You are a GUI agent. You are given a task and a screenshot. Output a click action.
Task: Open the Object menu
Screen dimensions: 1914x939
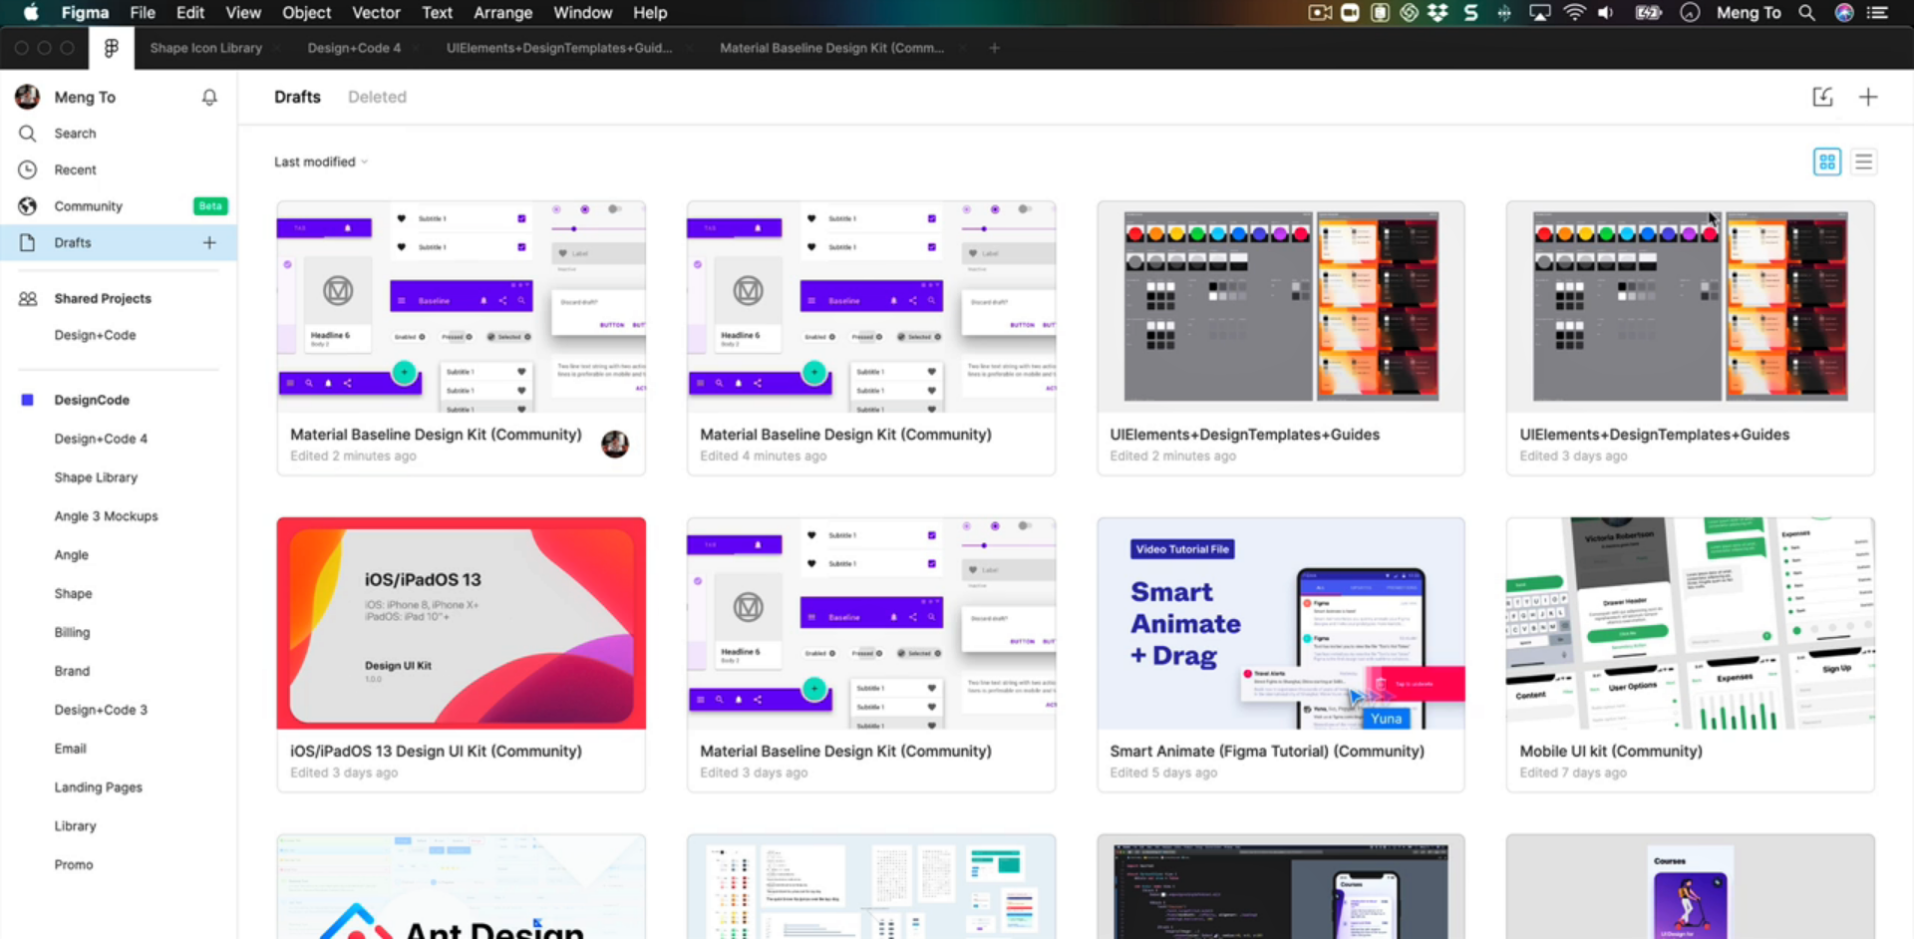click(x=306, y=12)
